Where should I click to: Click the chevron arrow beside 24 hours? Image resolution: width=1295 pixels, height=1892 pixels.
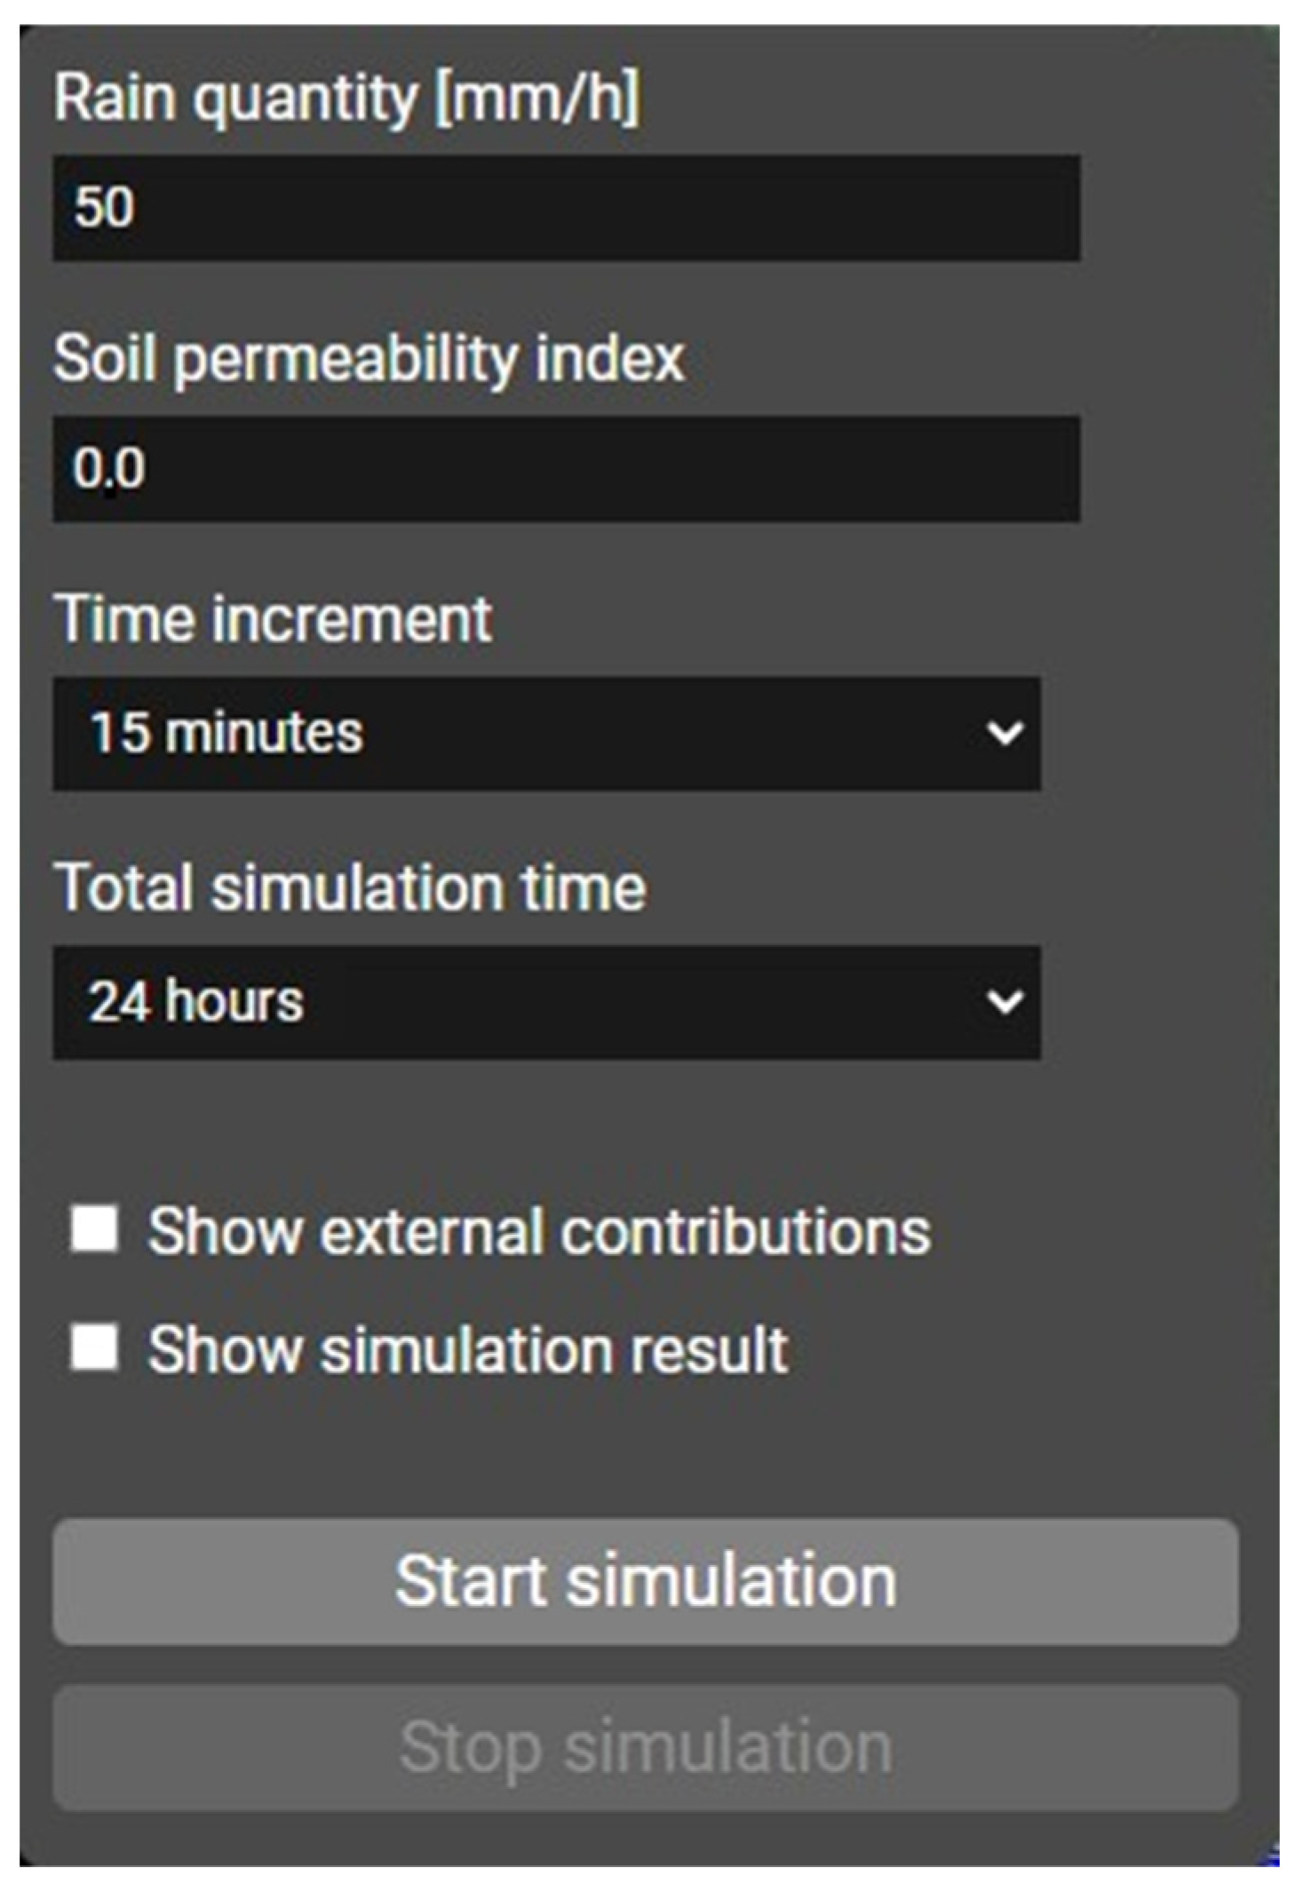pos(1005,1003)
